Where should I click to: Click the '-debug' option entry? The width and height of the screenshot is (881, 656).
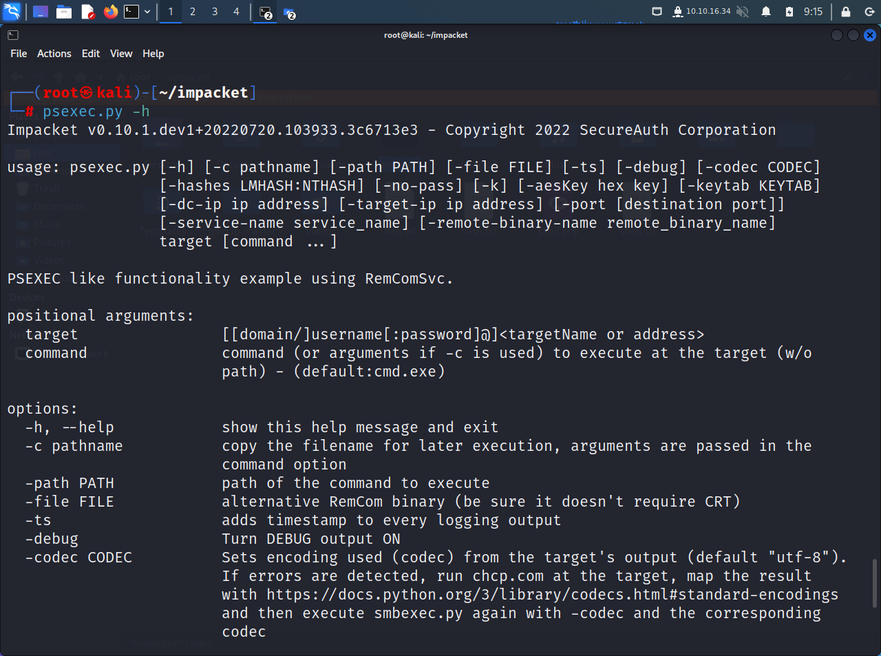(x=52, y=539)
